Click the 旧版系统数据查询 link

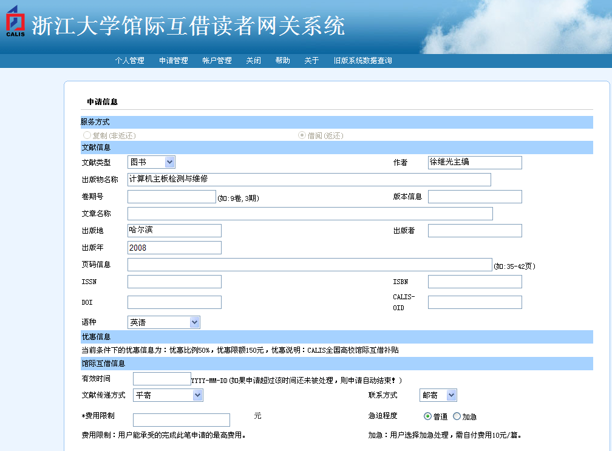362,61
